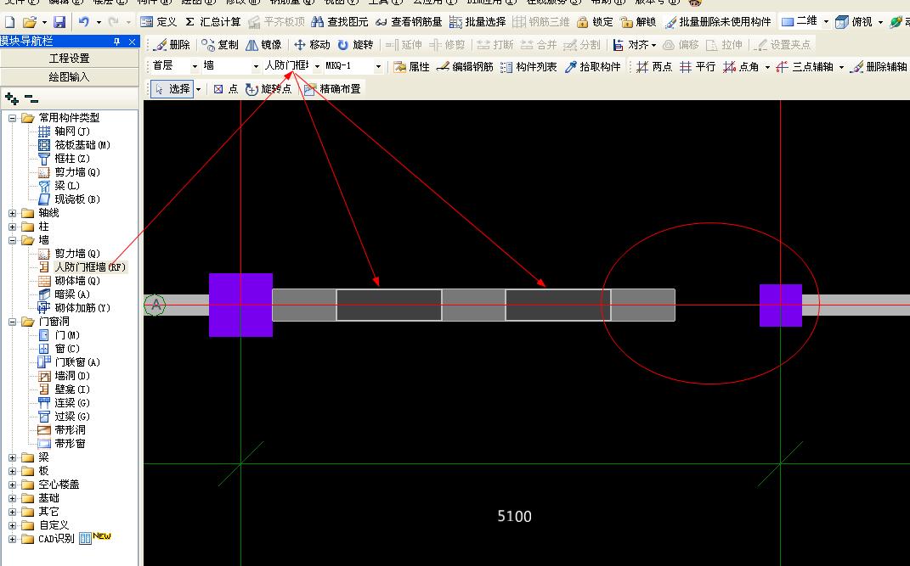
Task: Click 精确布置 precise placement tool
Action: [x=332, y=88]
